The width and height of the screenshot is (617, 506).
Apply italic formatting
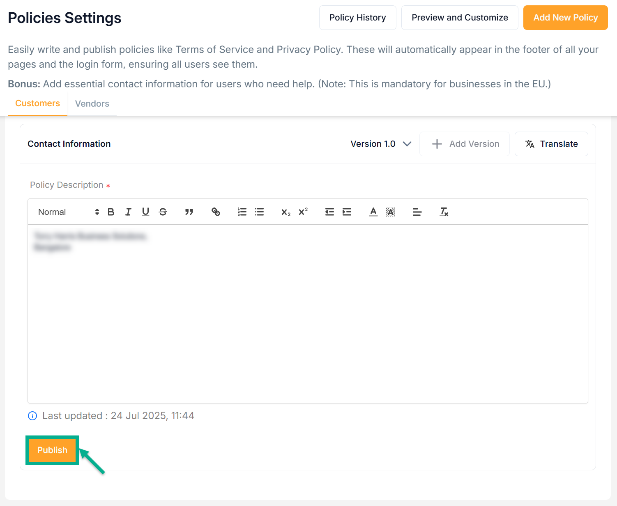(128, 212)
